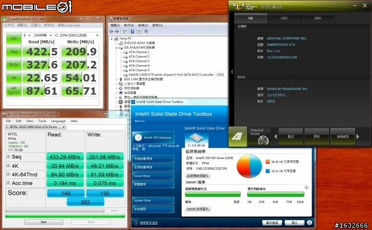Select the MB tab in AI Suite
372x230 pixels.
tap(251, 18)
